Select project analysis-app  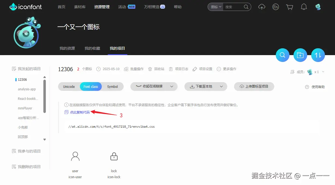coord(27,89)
